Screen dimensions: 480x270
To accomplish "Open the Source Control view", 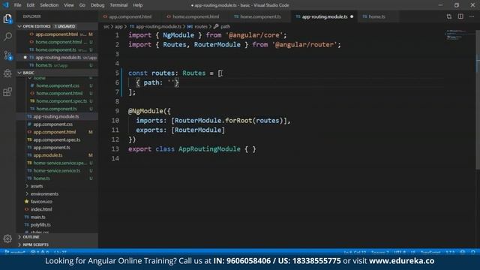I will [x=7, y=55].
